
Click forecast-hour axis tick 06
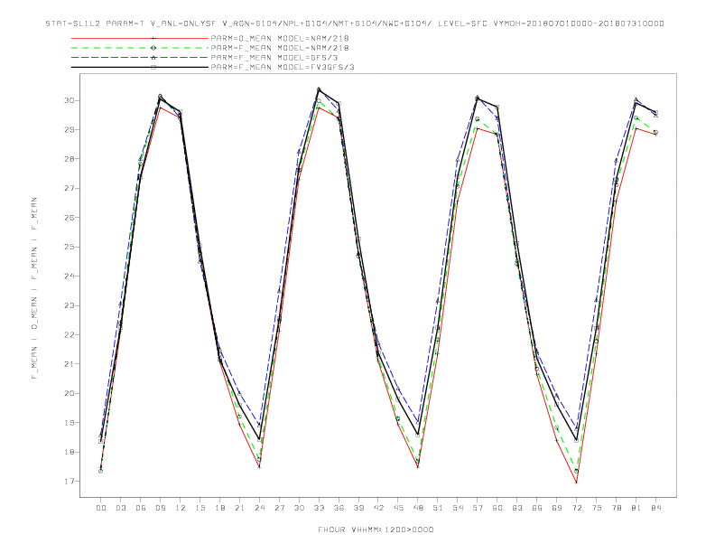[141, 508]
